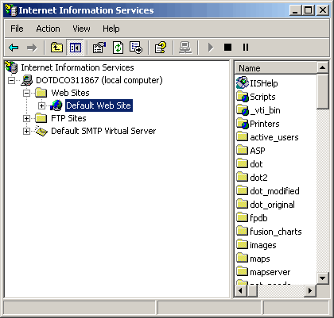The height and width of the screenshot is (318, 334).
Task: Select Scripts virtual directory in list
Action: (x=262, y=97)
